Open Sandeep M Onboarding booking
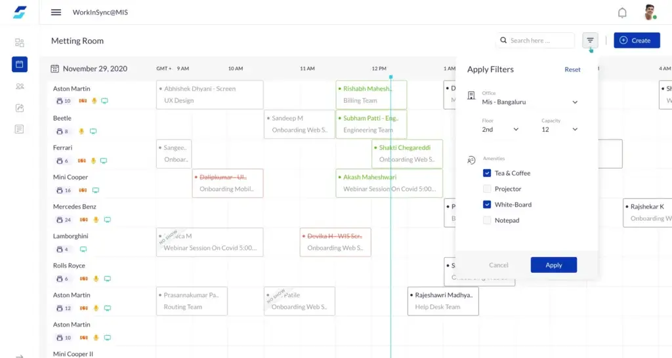The width and height of the screenshot is (672, 358). 299,124
